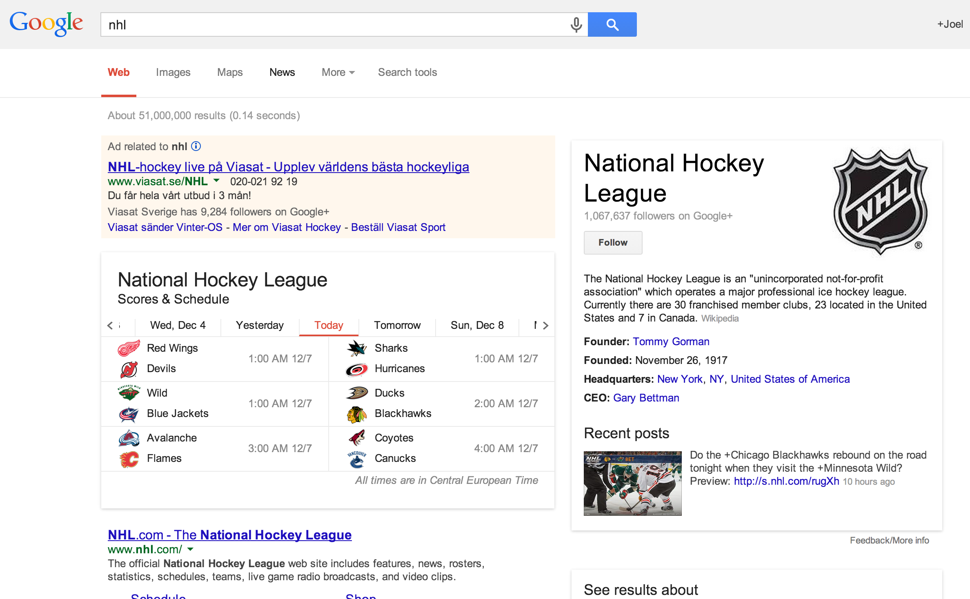Image resolution: width=970 pixels, height=599 pixels.
Task: Open Tommy Gorman founder link
Action: coord(671,342)
